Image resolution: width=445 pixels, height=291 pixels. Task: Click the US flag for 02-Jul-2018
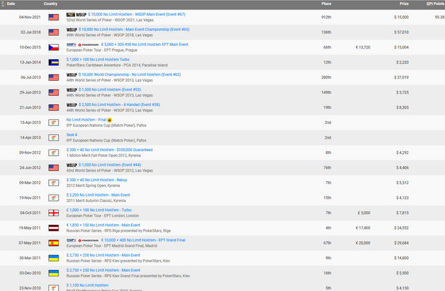coord(53,32)
